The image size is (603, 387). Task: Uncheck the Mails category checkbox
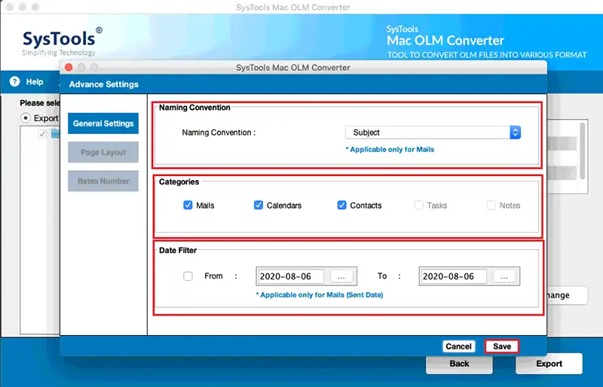point(188,206)
